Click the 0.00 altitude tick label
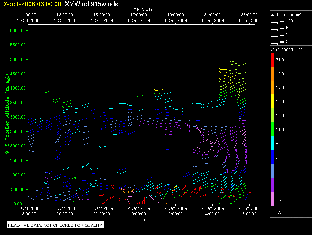Image resolution: width=312 pixels, height=235 pixels. 18,204
